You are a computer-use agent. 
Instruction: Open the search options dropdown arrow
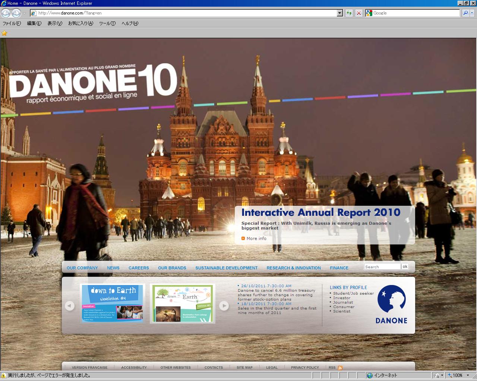point(472,13)
